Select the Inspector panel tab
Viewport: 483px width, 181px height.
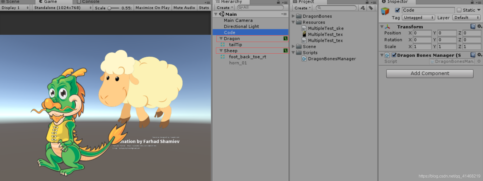(x=395, y=2)
